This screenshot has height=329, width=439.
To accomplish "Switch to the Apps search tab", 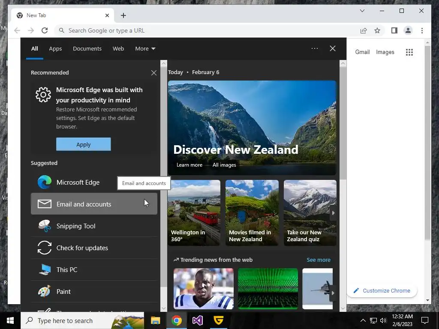I will [x=55, y=49].
